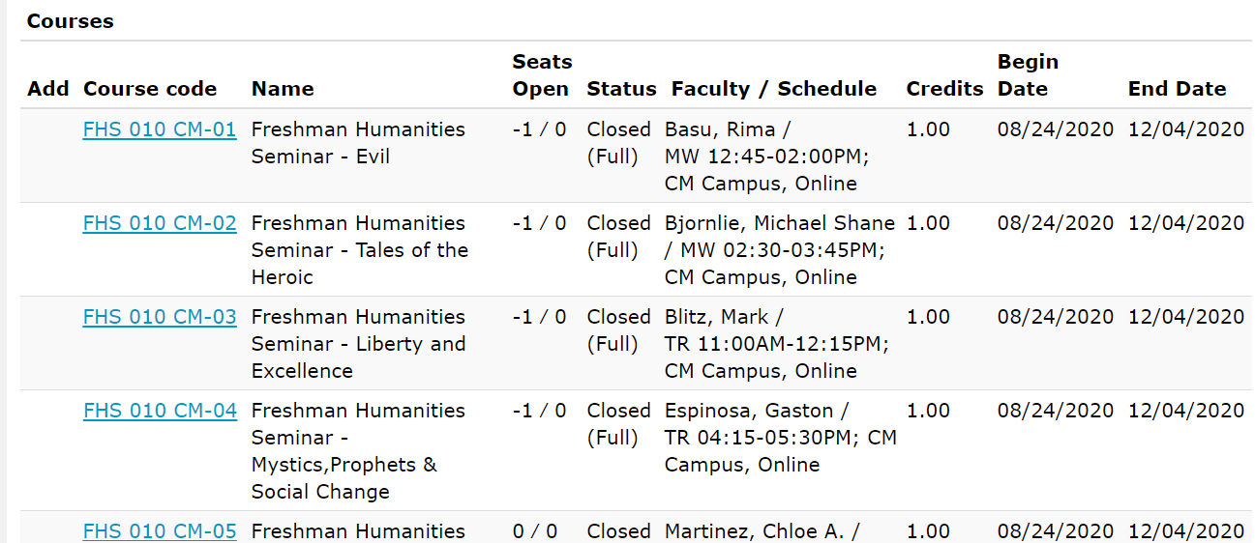The image size is (1255, 543).
Task: Click the Add column header
Action: (48, 89)
